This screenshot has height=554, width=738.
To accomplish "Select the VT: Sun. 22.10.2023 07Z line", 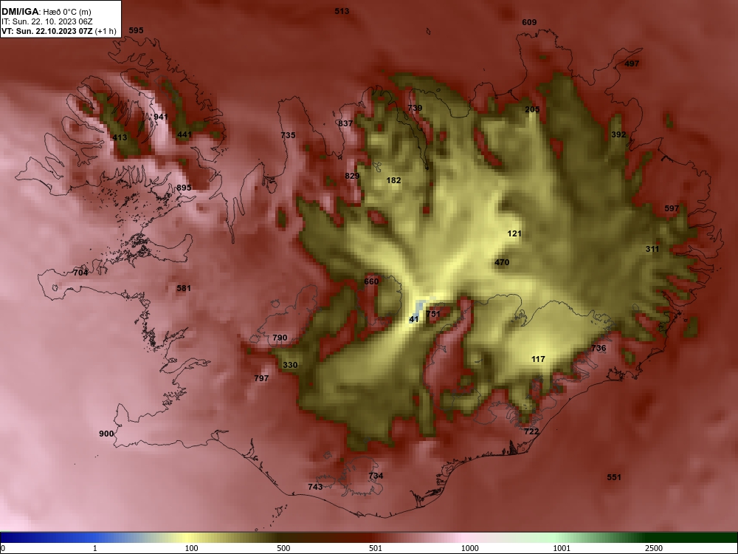I will tap(59, 31).
